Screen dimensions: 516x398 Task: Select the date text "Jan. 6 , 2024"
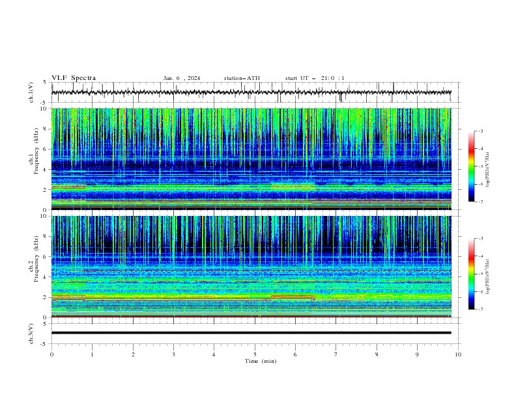pos(182,78)
